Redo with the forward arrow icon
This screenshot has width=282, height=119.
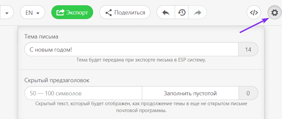197,12
